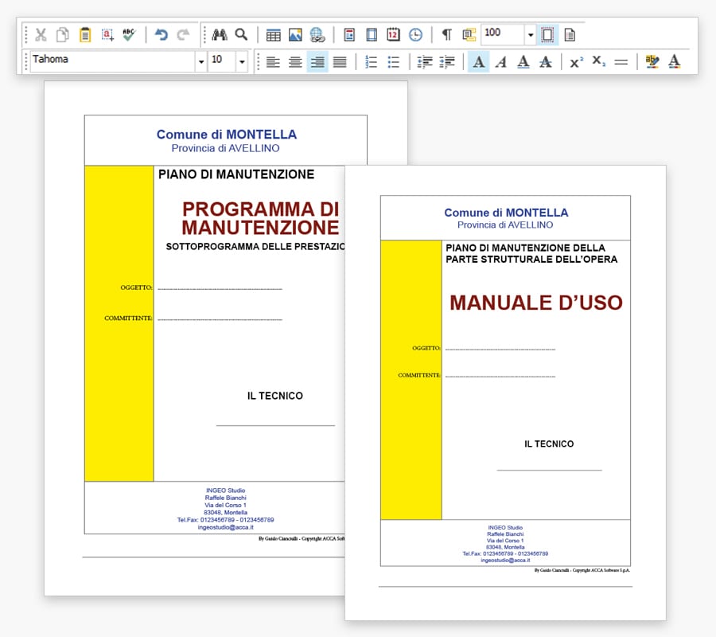The image size is (716, 637).
Task: Toggle bold text formatting
Action: pyautogui.click(x=478, y=62)
